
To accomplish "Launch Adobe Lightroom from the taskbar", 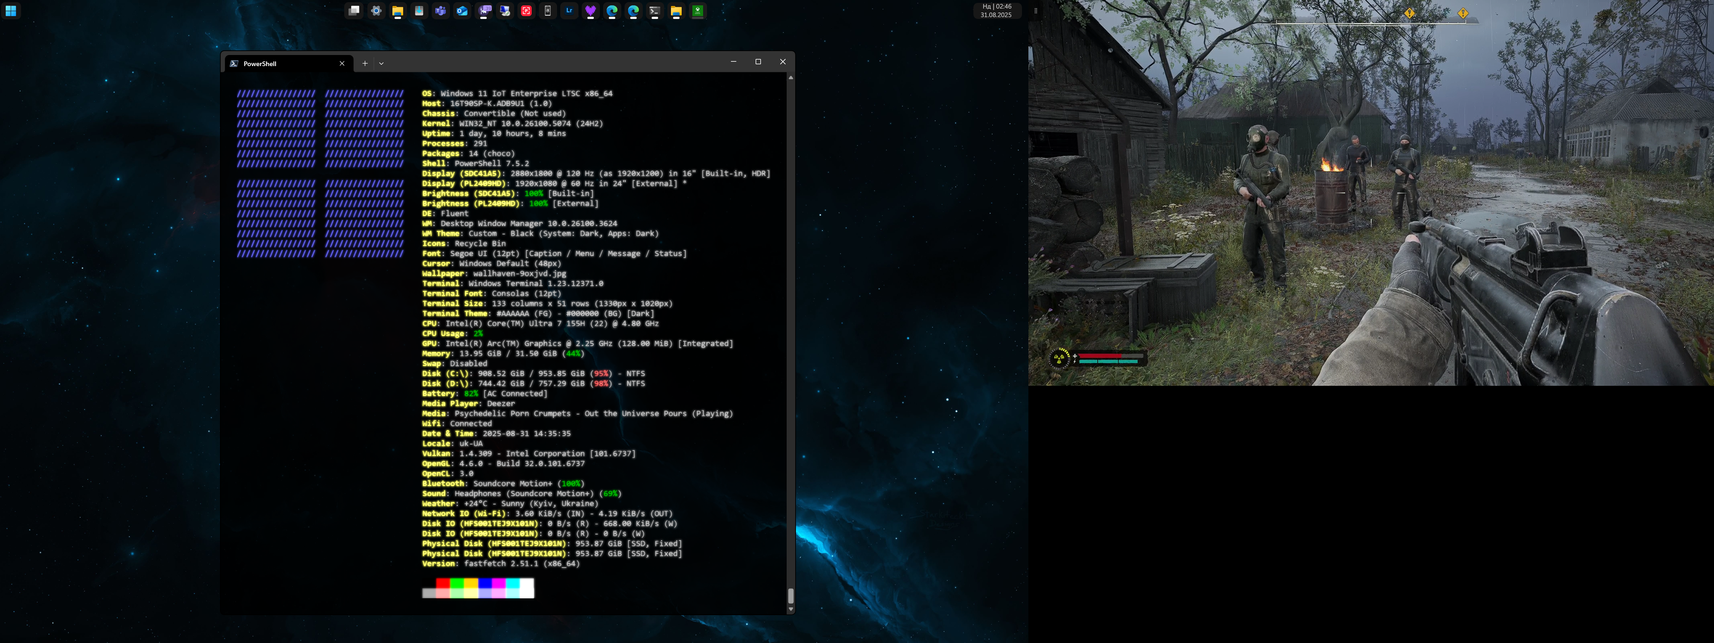I will pyautogui.click(x=569, y=11).
